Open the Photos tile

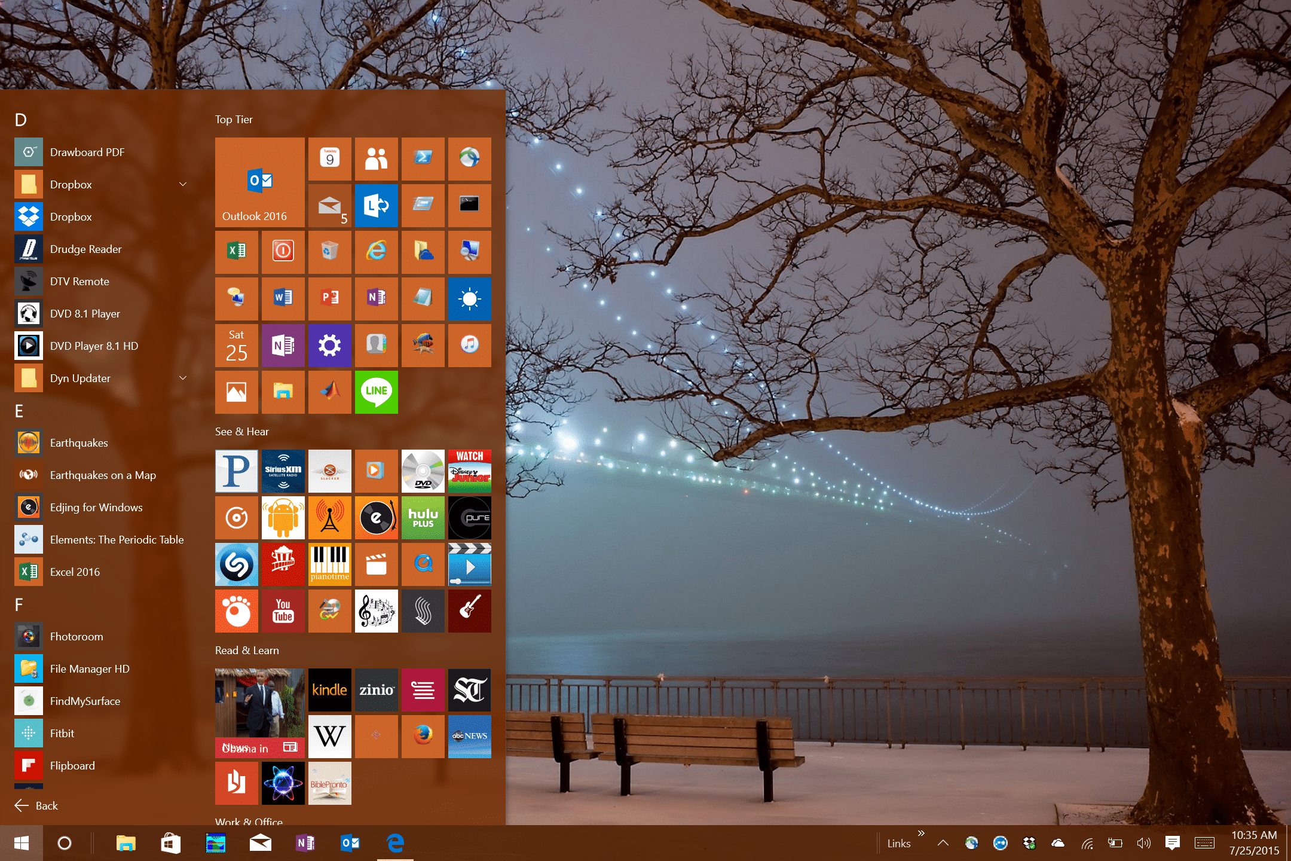pyautogui.click(x=237, y=392)
